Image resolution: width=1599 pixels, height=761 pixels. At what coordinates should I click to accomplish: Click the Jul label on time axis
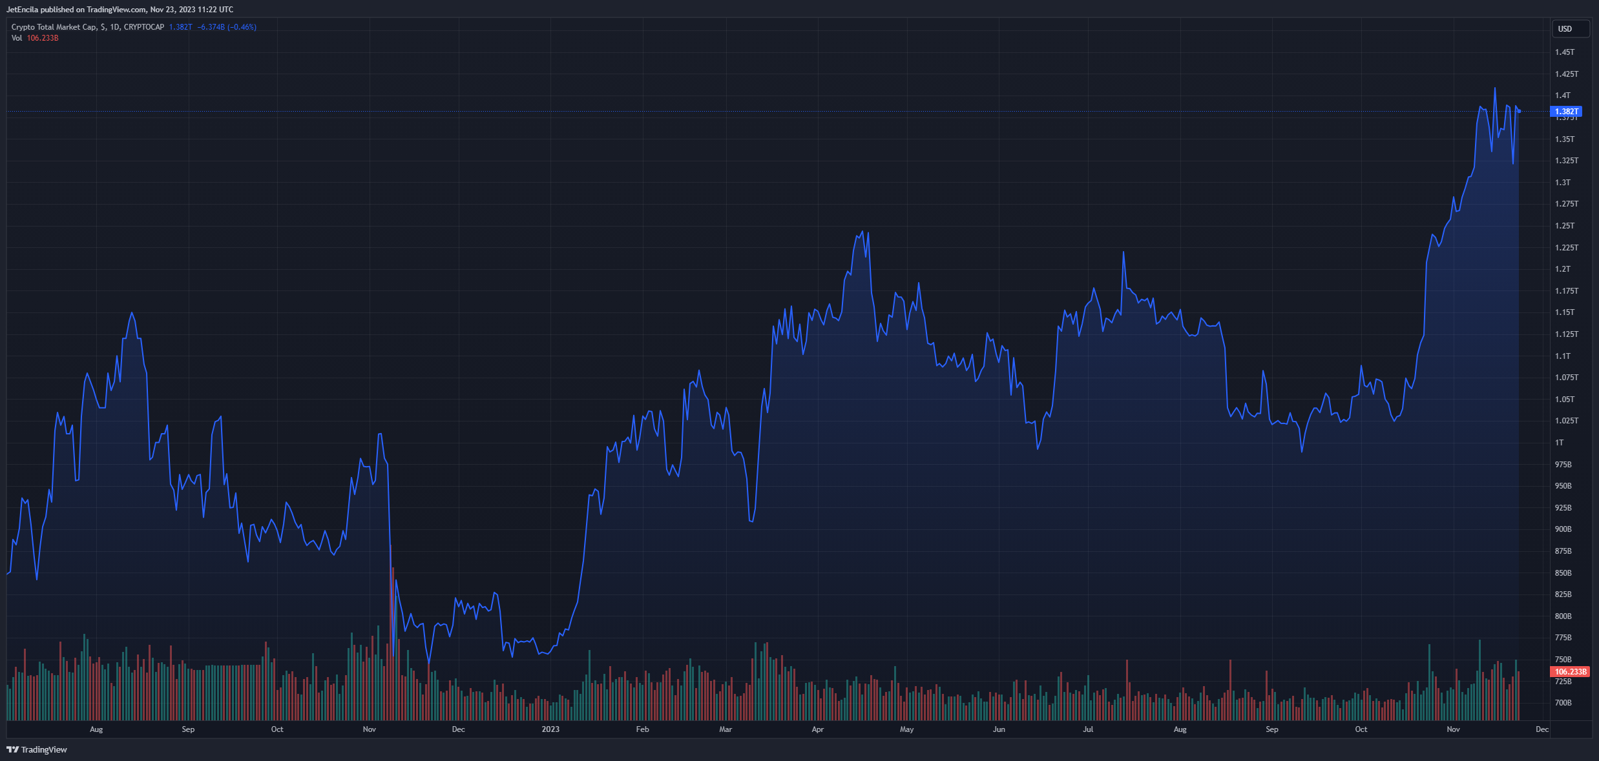[1088, 729]
